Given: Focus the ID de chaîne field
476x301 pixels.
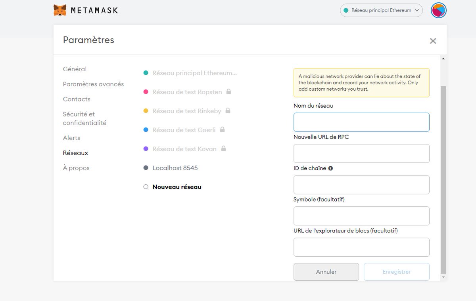Looking at the screenshot, I should coord(361,185).
